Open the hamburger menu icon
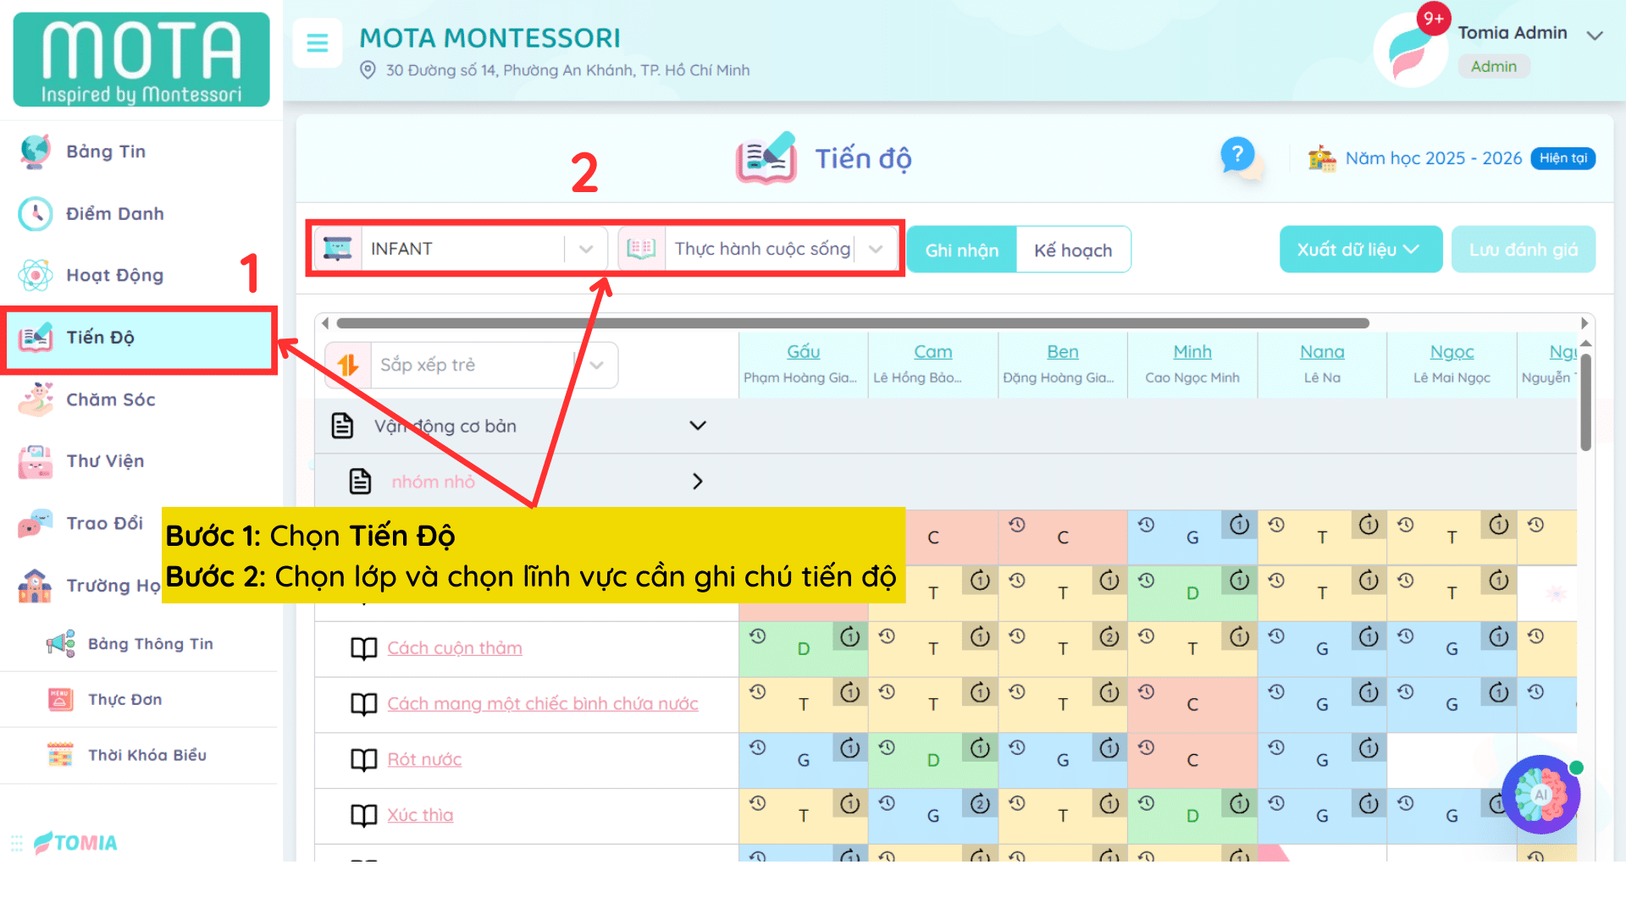 (317, 42)
